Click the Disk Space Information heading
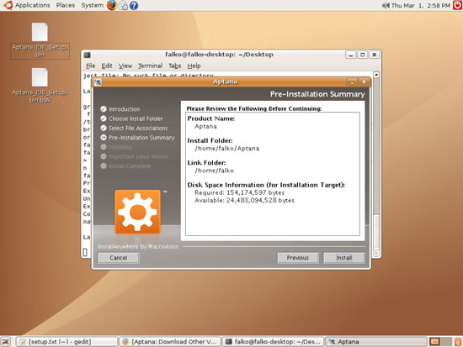The height and width of the screenshot is (347, 463). [266, 185]
